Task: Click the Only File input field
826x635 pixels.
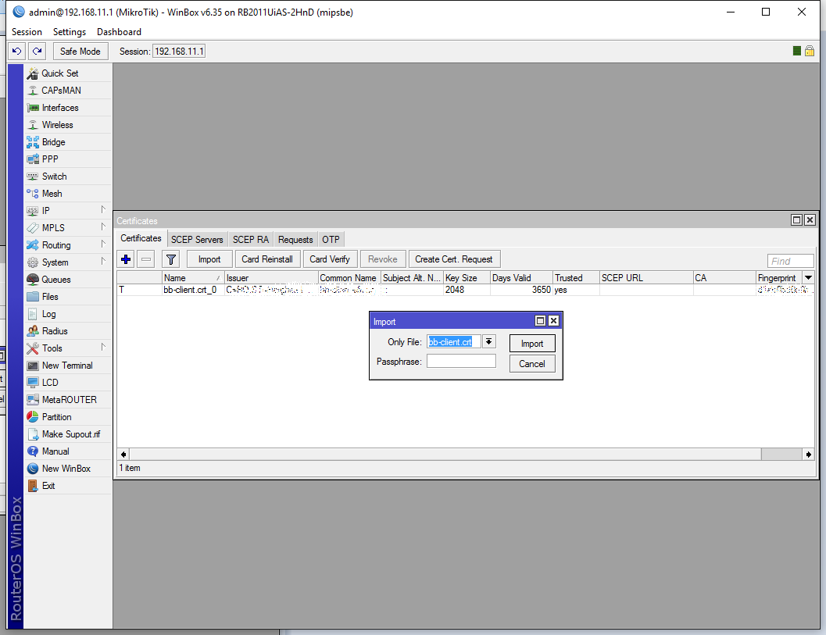Action: 453,342
